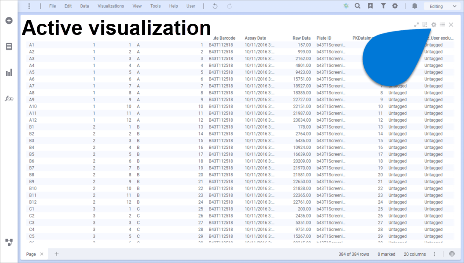Screen dimensions: 464x263
Task: Open bookmarks from the top toolbar
Action: [369, 6]
